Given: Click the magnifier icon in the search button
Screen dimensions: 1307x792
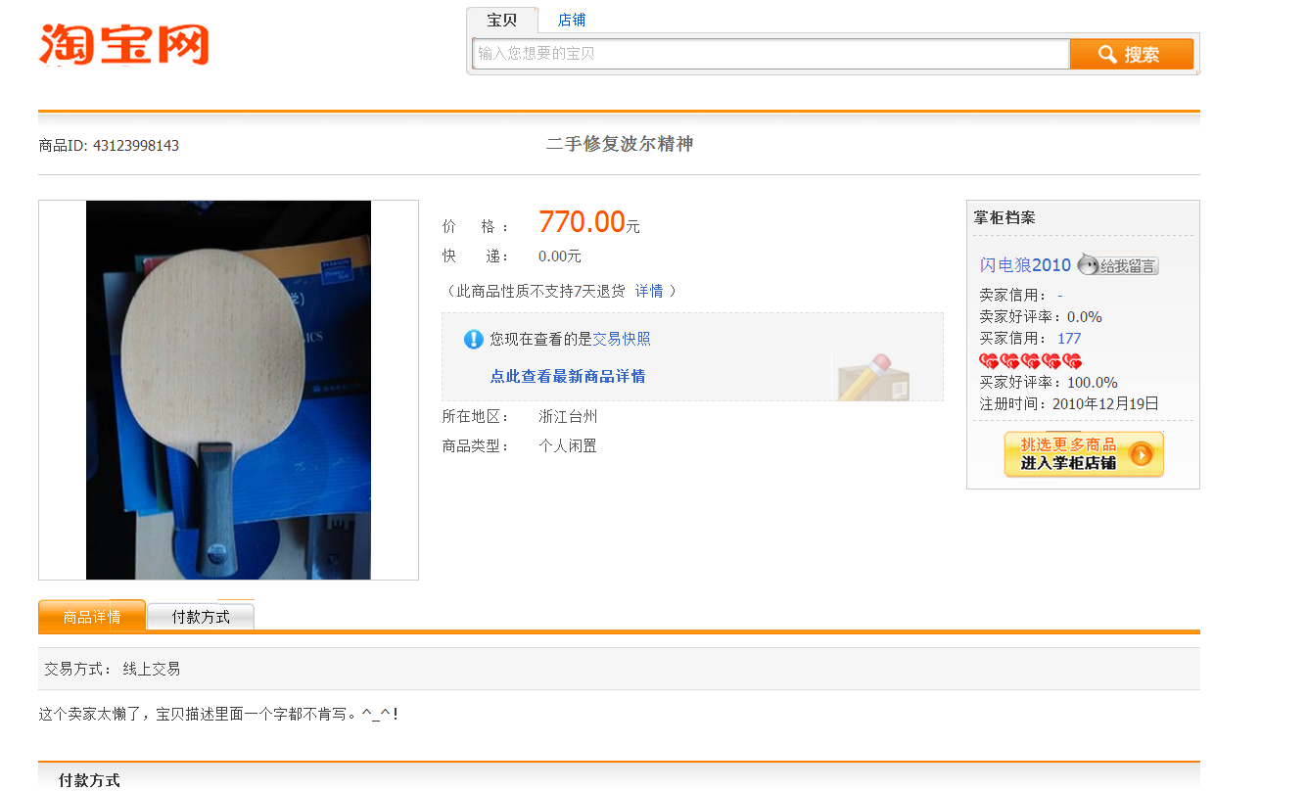Looking at the screenshot, I should 1107,55.
